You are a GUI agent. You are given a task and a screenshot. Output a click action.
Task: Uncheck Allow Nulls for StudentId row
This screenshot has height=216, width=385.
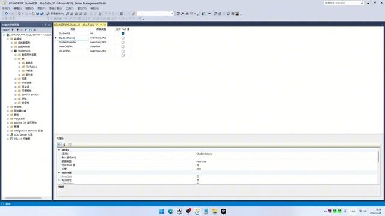pyautogui.click(x=123, y=34)
